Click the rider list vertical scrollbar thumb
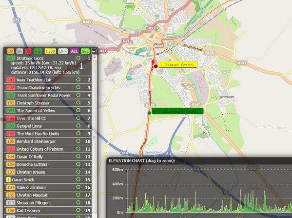Viewport: 292px width, 218px height. 95,138
